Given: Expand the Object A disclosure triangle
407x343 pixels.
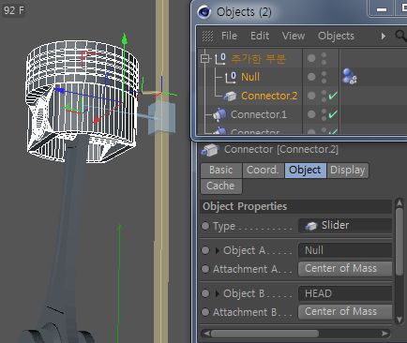Looking at the screenshot, I should (218, 250).
